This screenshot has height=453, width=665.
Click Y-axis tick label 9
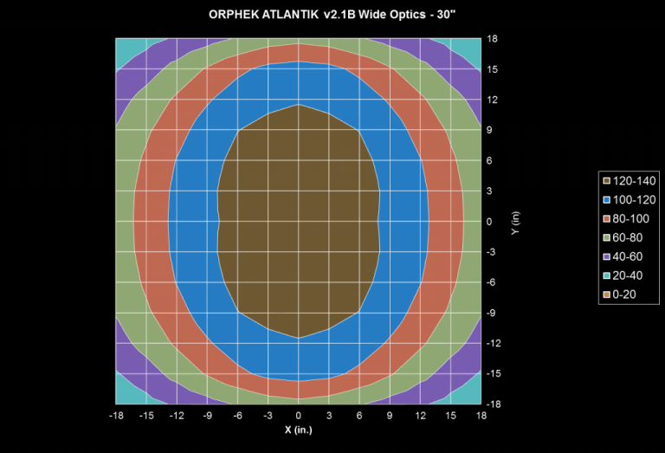[489, 130]
